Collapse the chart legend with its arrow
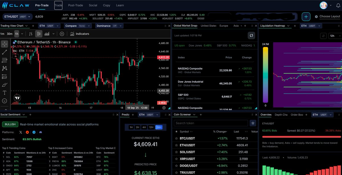The image size is (342, 175). [x=16, y=56]
